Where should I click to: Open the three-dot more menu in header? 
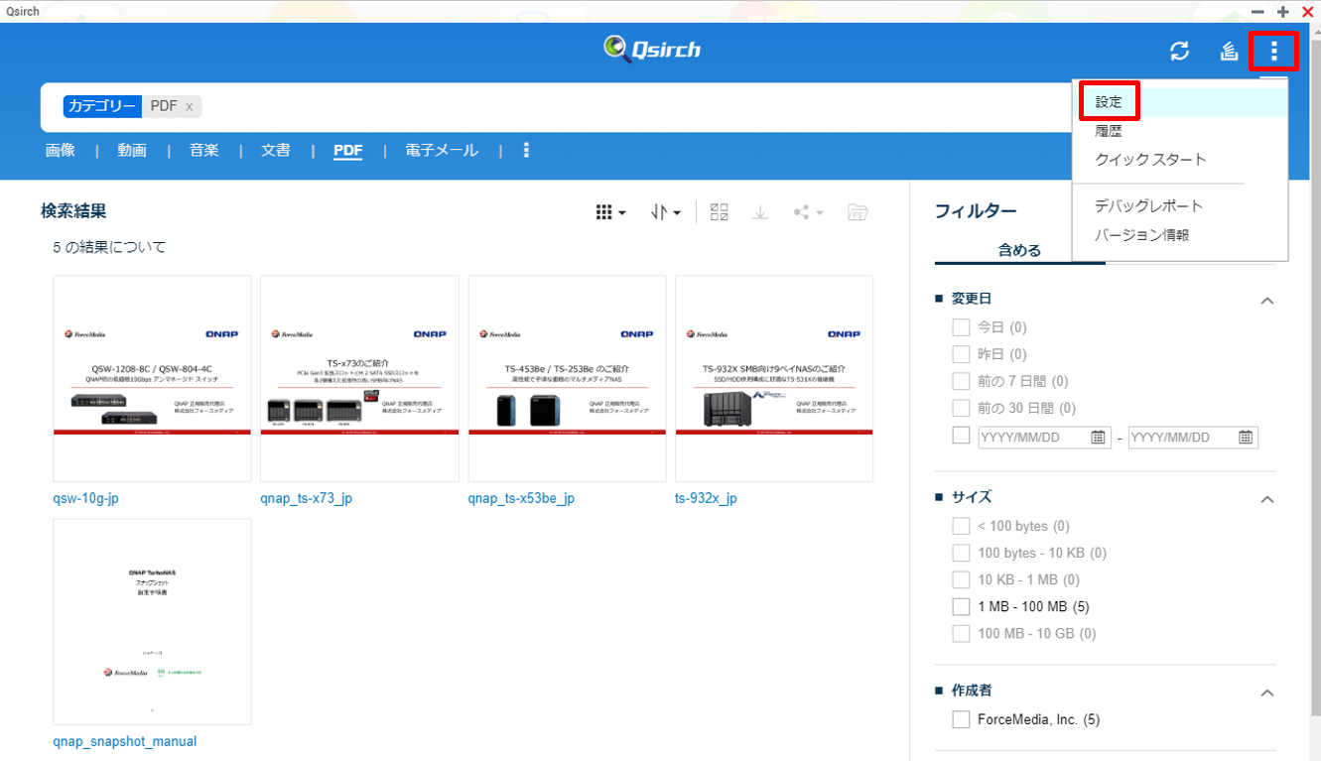1274,51
